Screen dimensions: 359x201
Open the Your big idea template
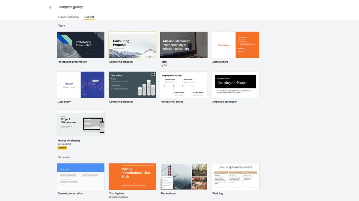(x=132, y=176)
